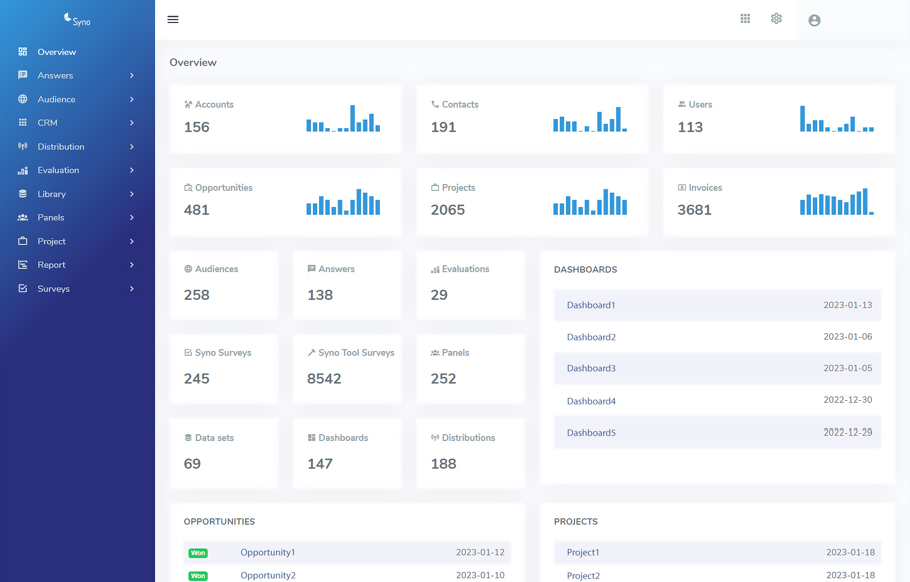Expand the Library menu chevron
This screenshot has width=910, height=582.
coord(132,194)
